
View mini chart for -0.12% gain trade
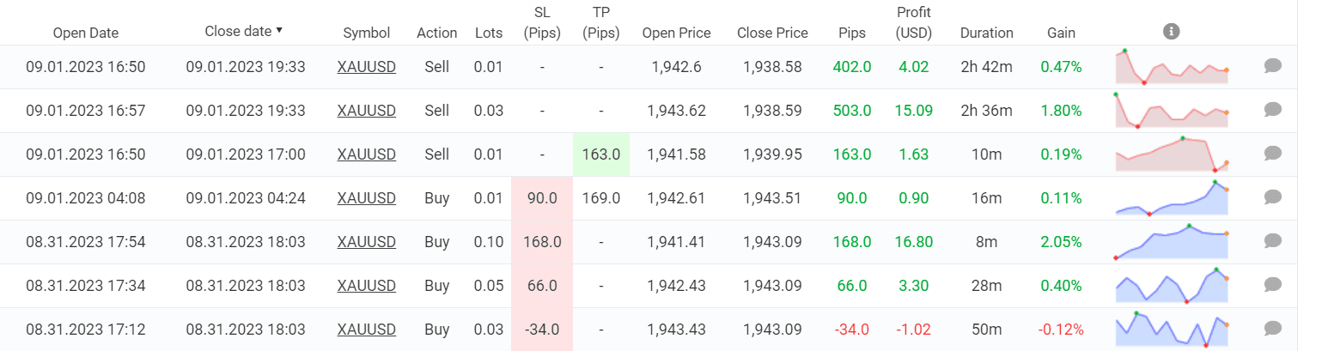pyautogui.click(x=1171, y=330)
